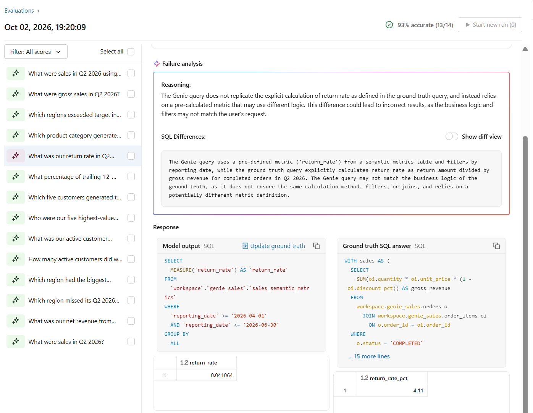Viewport: 533px width, 413px height.
Task: Copy the Ground truth SQL answer
Action: [496, 246]
